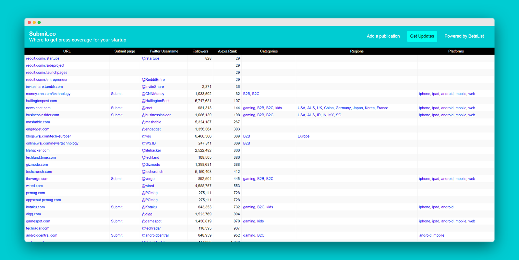Open appscout.pcmag.com link
This screenshot has width=519, height=260.
click(x=43, y=200)
